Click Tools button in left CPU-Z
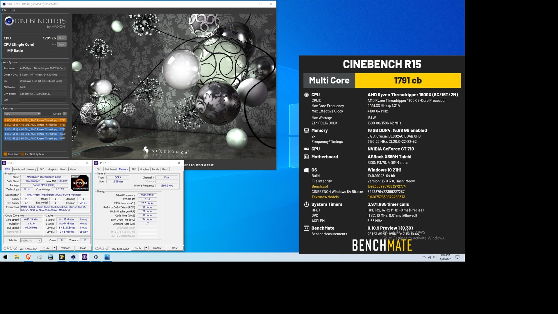558x314 pixels. point(46,248)
